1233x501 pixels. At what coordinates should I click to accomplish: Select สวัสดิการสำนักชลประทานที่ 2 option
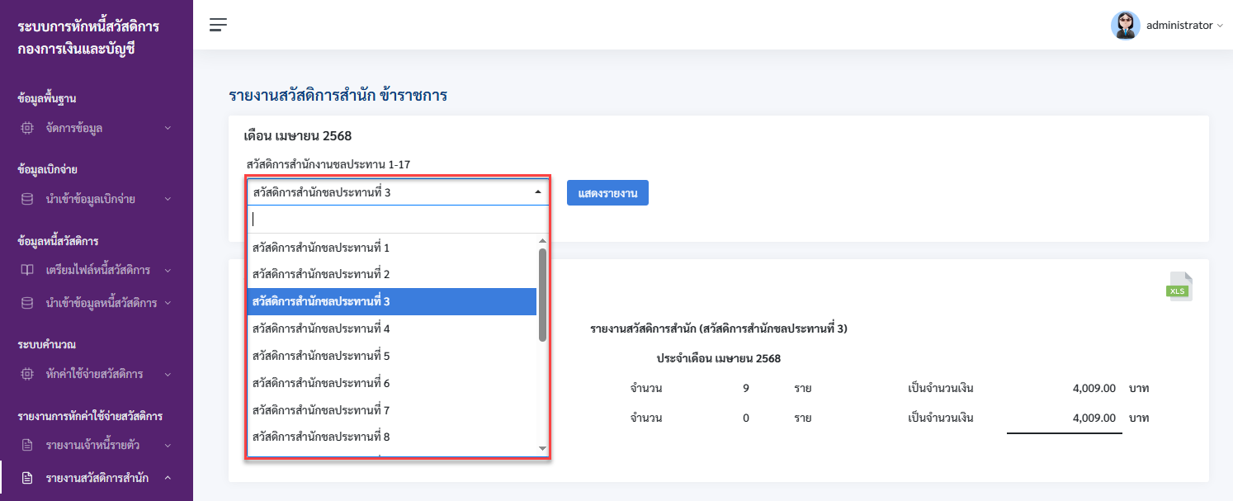(x=392, y=274)
